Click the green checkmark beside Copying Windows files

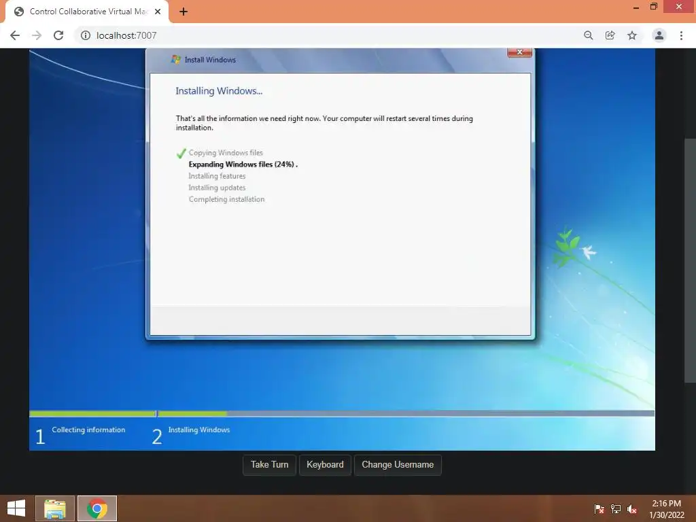[181, 154]
